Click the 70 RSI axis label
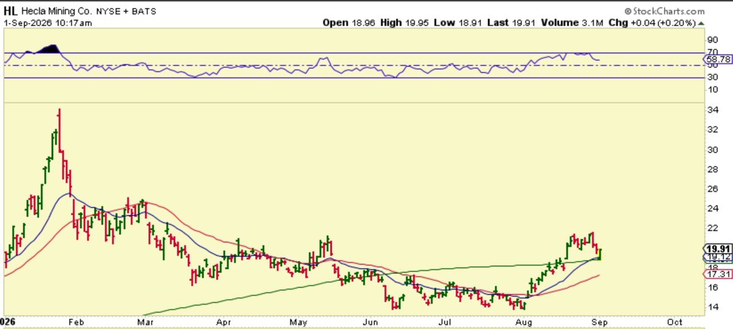 (x=712, y=52)
